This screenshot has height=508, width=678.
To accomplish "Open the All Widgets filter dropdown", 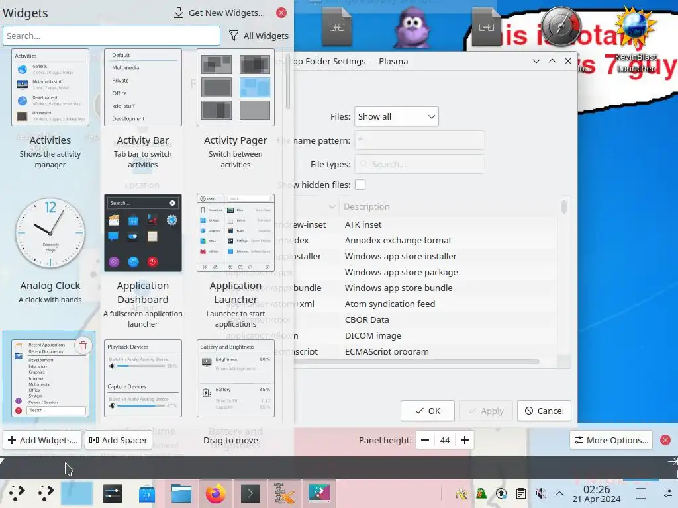I will (x=259, y=36).
